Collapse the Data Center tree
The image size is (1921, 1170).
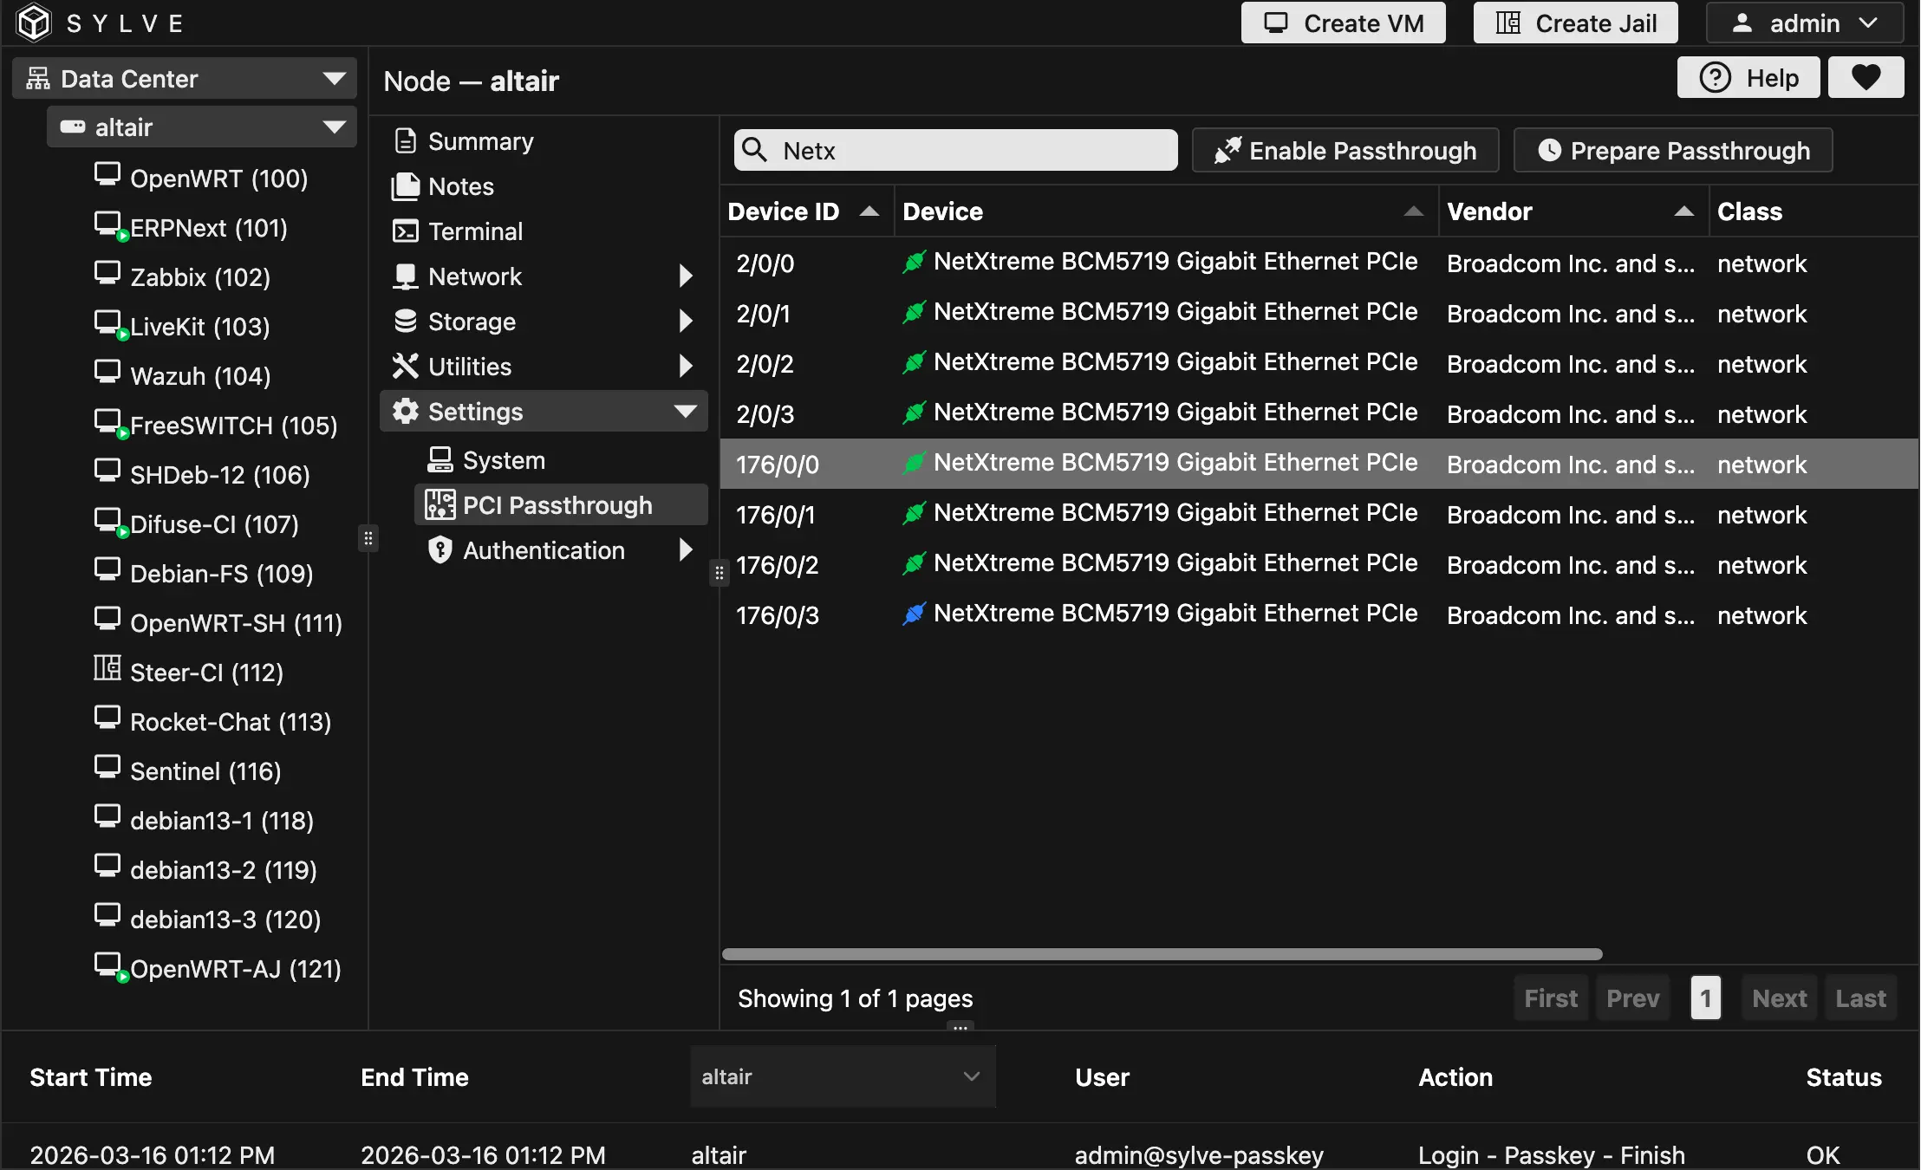tap(335, 79)
